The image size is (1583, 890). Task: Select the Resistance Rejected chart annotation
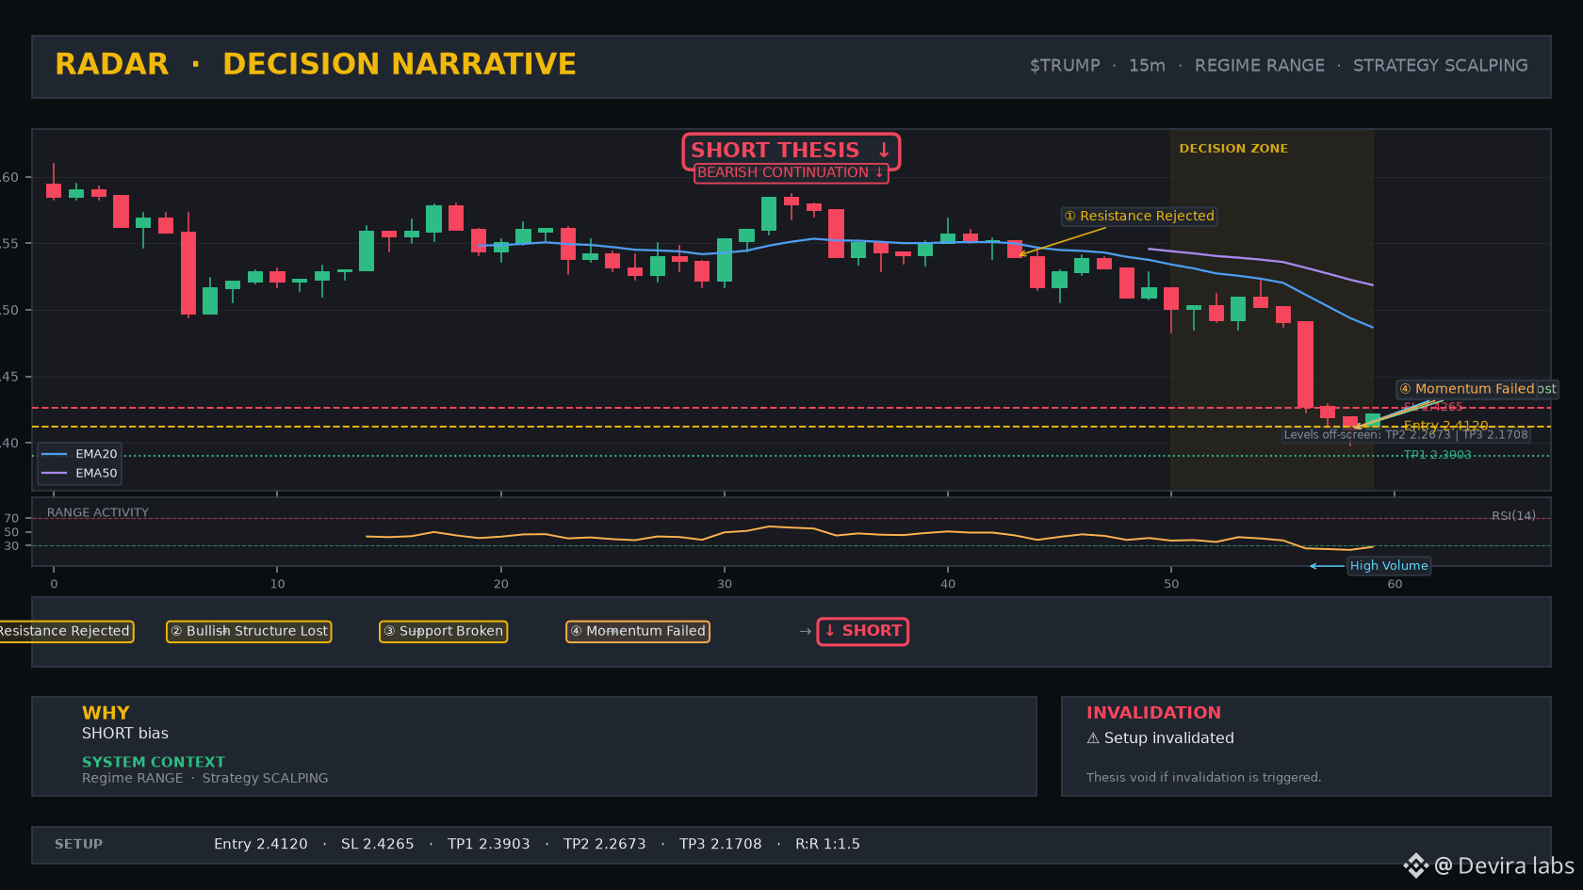coord(1139,216)
